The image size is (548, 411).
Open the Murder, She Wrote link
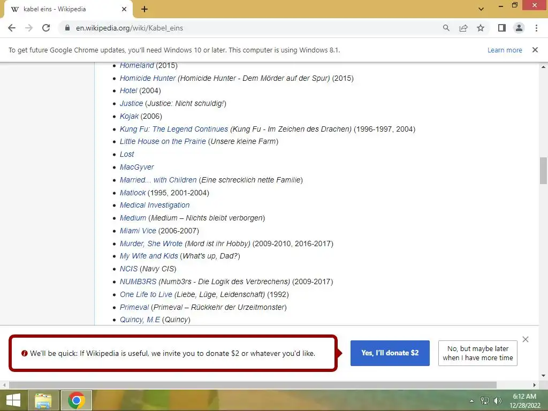[151, 243]
